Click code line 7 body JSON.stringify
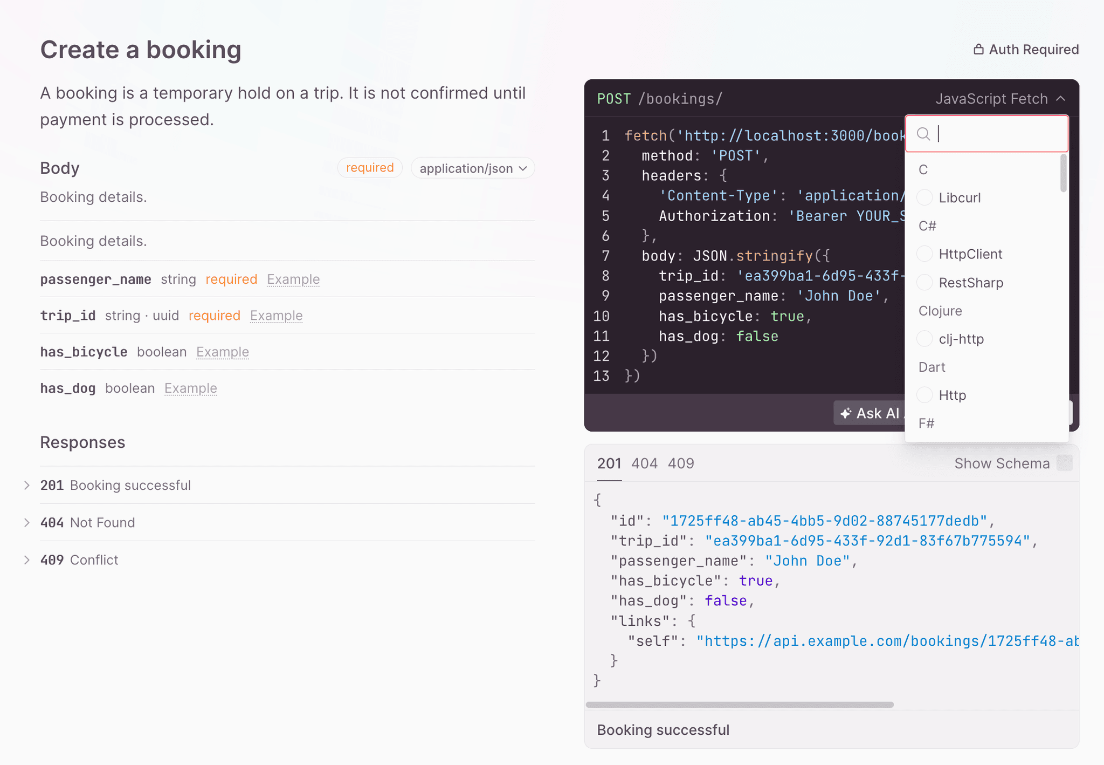The height and width of the screenshot is (765, 1104). [736, 256]
